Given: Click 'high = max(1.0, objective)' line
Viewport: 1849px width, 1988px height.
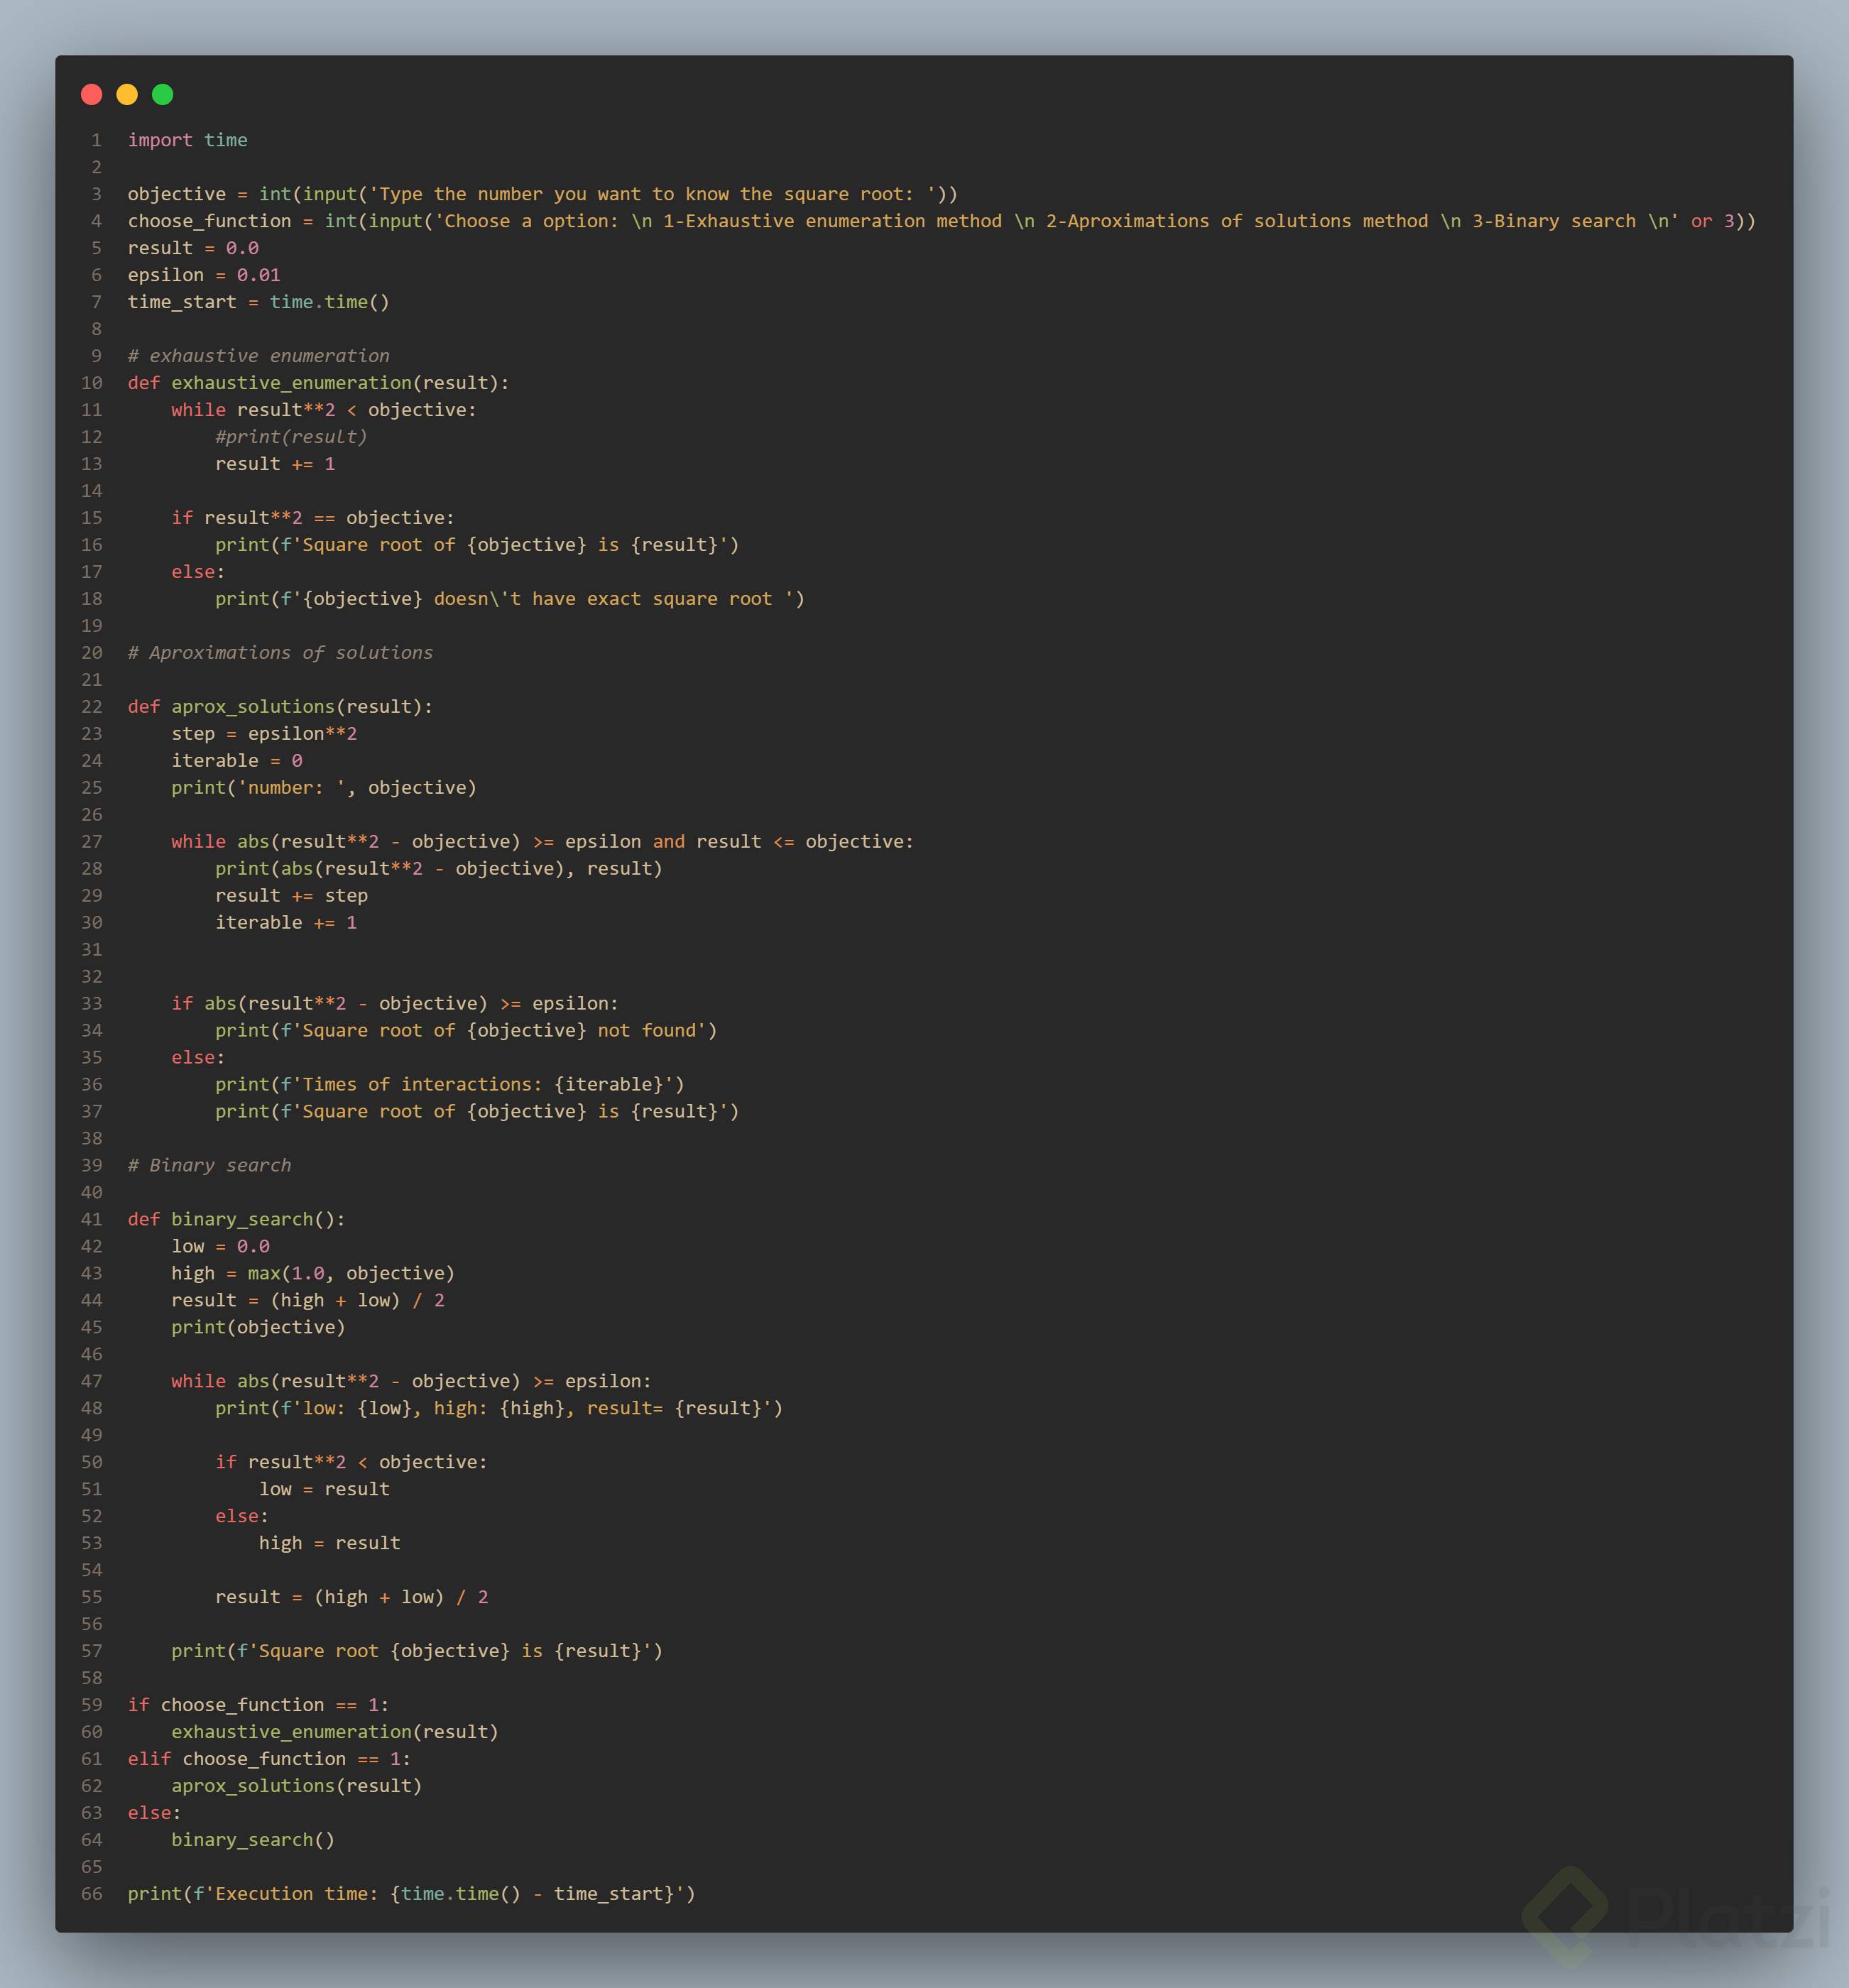Looking at the screenshot, I should pos(313,1274).
